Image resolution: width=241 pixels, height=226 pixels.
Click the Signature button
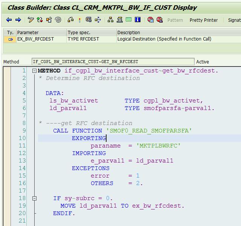click(x=234, y=20)
